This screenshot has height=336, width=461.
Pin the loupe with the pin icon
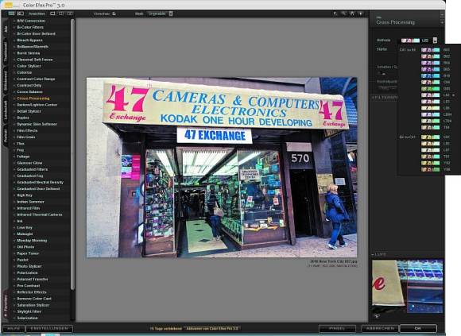click(378, 316)
